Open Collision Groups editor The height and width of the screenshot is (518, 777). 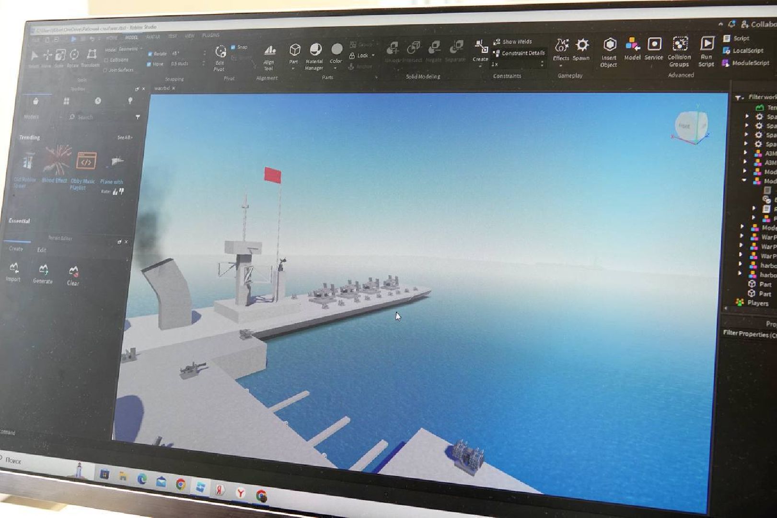click(x=680, y=45)
